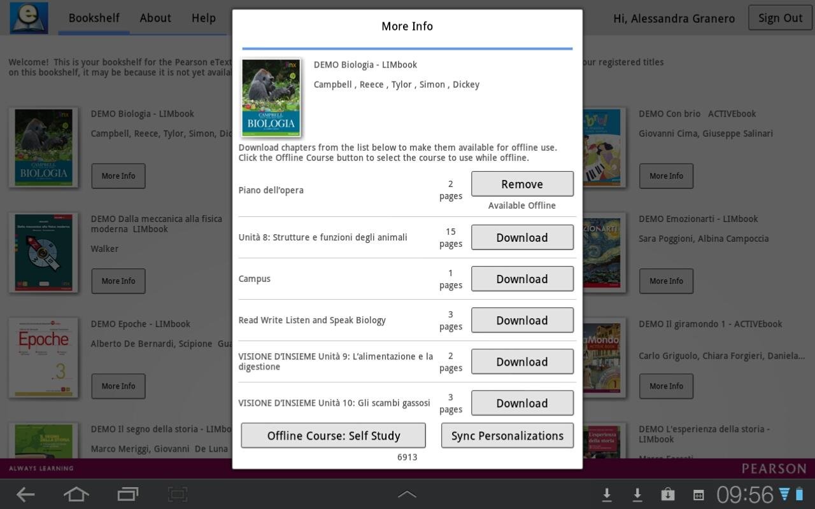The image size is (815, 509).
Task: Tap the Android back arrow
Action: [25, 494]
